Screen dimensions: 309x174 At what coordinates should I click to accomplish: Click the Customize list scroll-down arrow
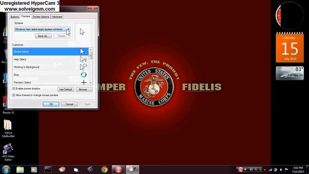(91, 83)
